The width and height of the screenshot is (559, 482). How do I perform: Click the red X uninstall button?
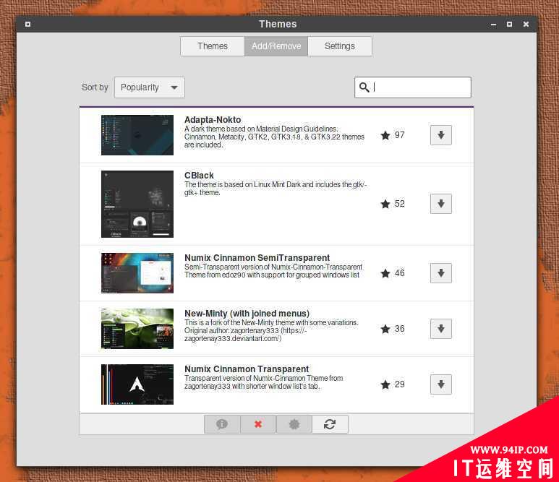(258, 424)
